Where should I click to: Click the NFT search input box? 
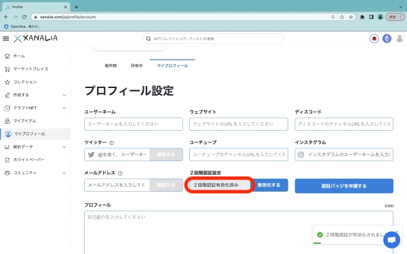[x=213, y=39]
